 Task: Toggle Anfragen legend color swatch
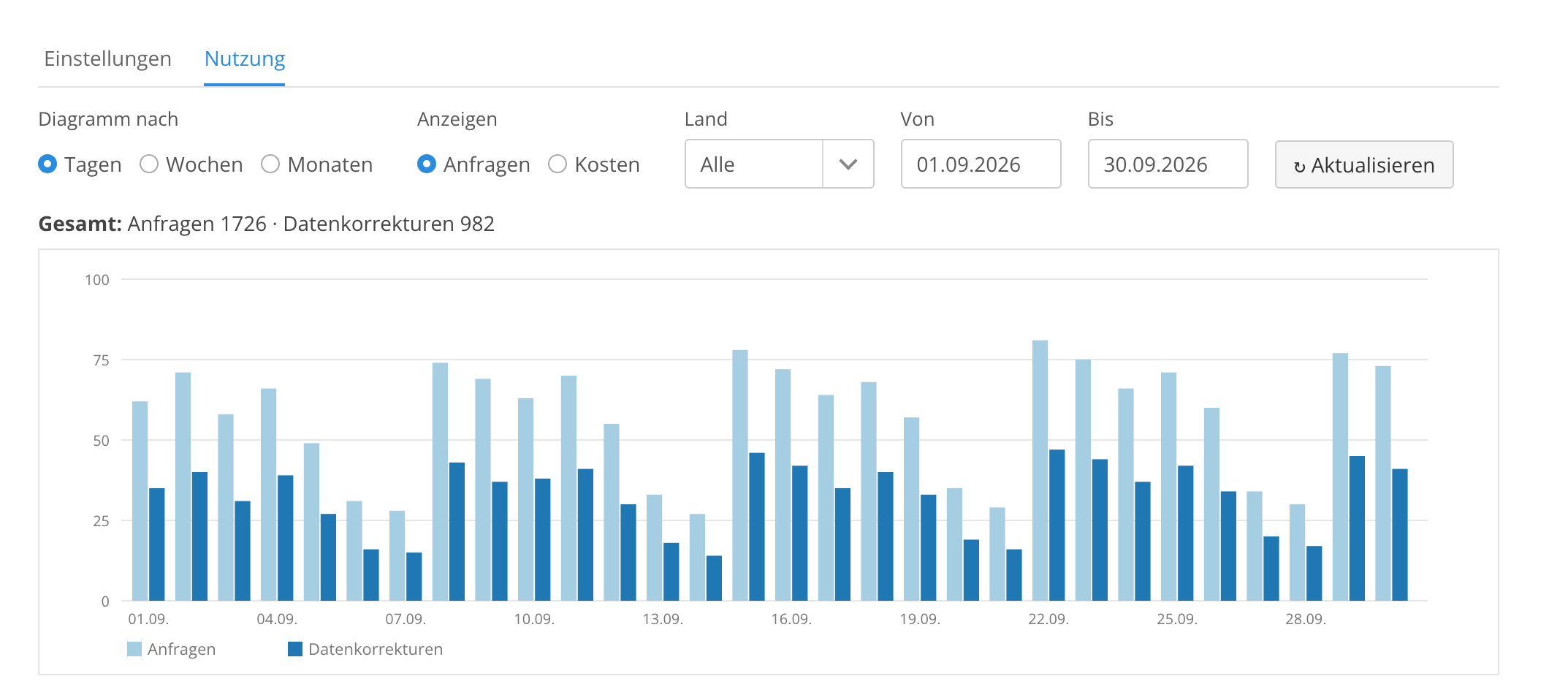134,649
